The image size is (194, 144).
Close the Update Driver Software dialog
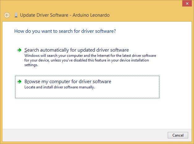click(187, 3)
